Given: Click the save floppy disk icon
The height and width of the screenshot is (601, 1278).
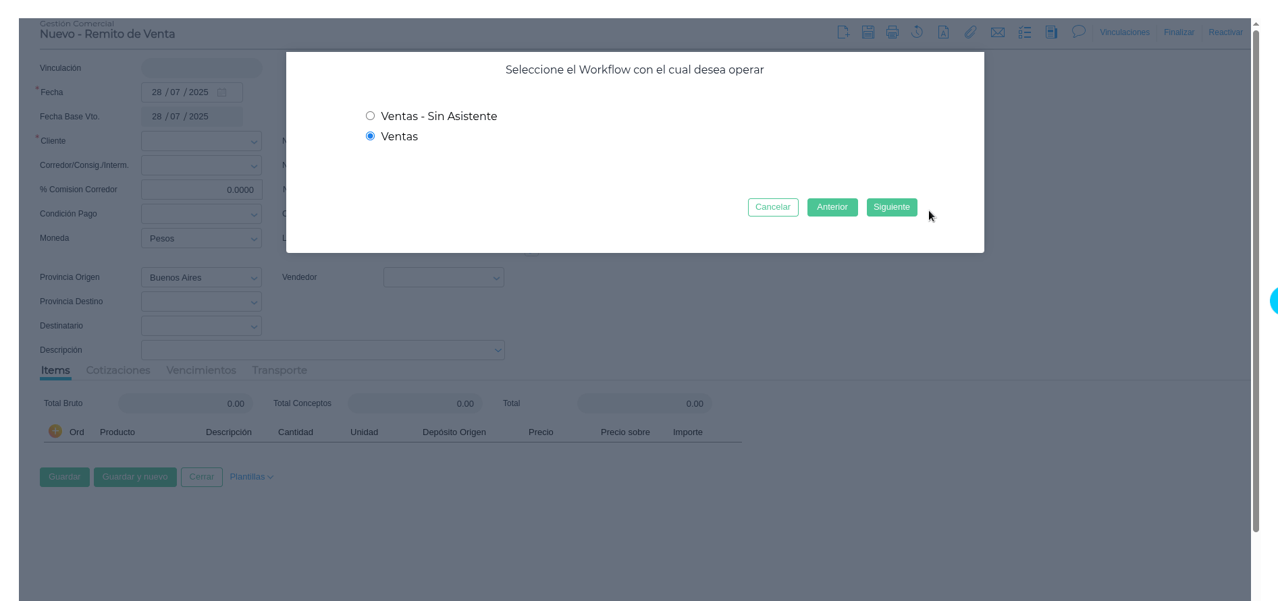Looking at the screenshot, I should (868, 32).
